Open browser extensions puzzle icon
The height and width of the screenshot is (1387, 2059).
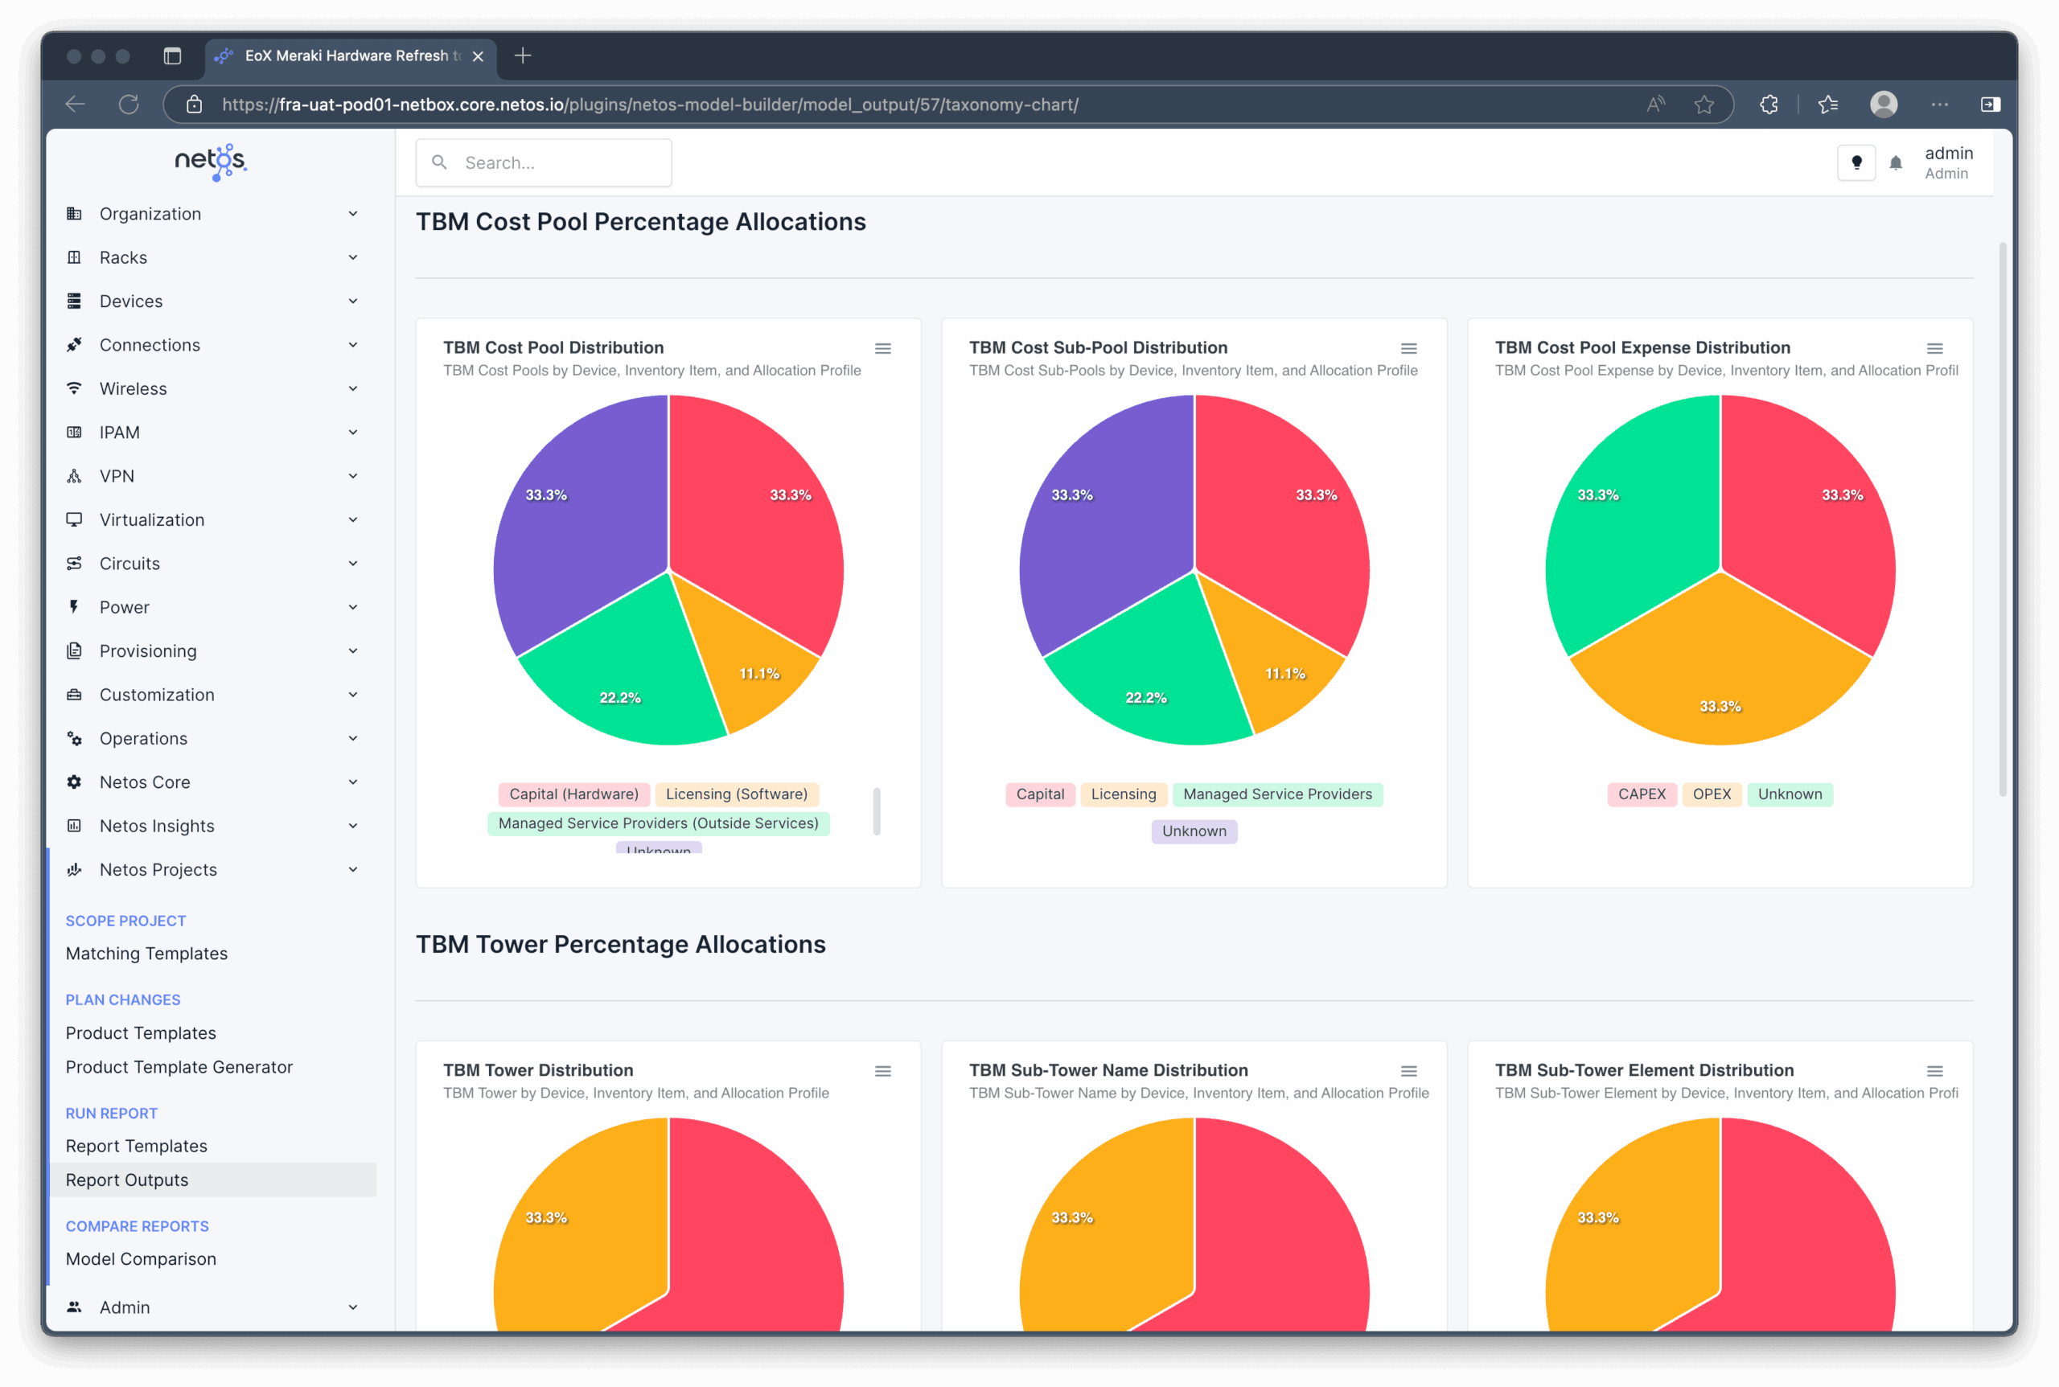point(1769,105)
